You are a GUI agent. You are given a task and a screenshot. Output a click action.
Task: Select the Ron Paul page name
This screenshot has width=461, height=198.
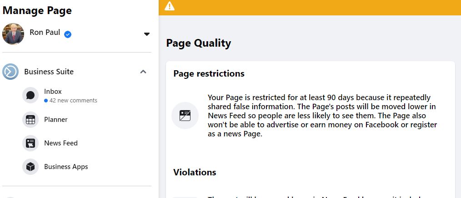point(45,32)
